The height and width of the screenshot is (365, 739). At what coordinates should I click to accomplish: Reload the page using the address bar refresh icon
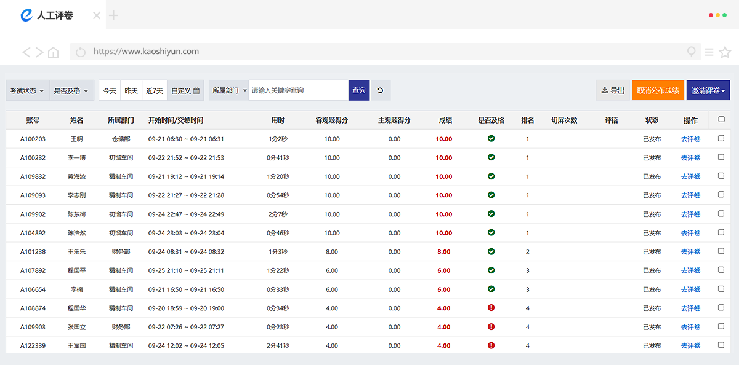[x=80, y=52]
